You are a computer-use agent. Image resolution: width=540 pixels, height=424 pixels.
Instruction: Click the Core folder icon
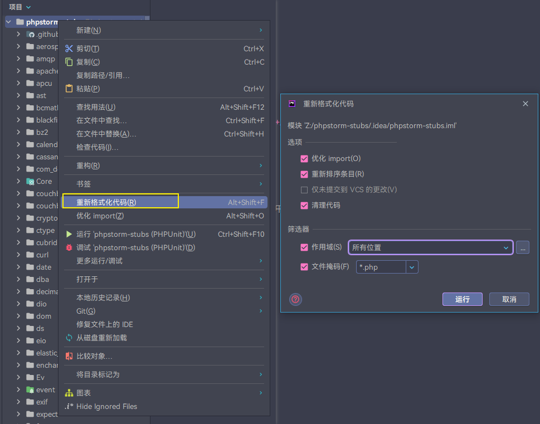(x=30, y=181)
